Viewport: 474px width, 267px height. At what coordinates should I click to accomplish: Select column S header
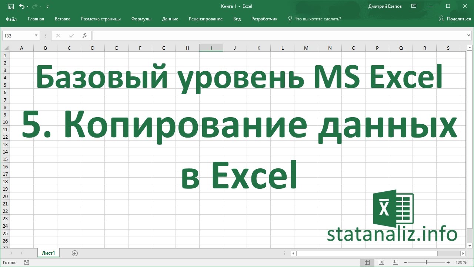click(448, 48)
